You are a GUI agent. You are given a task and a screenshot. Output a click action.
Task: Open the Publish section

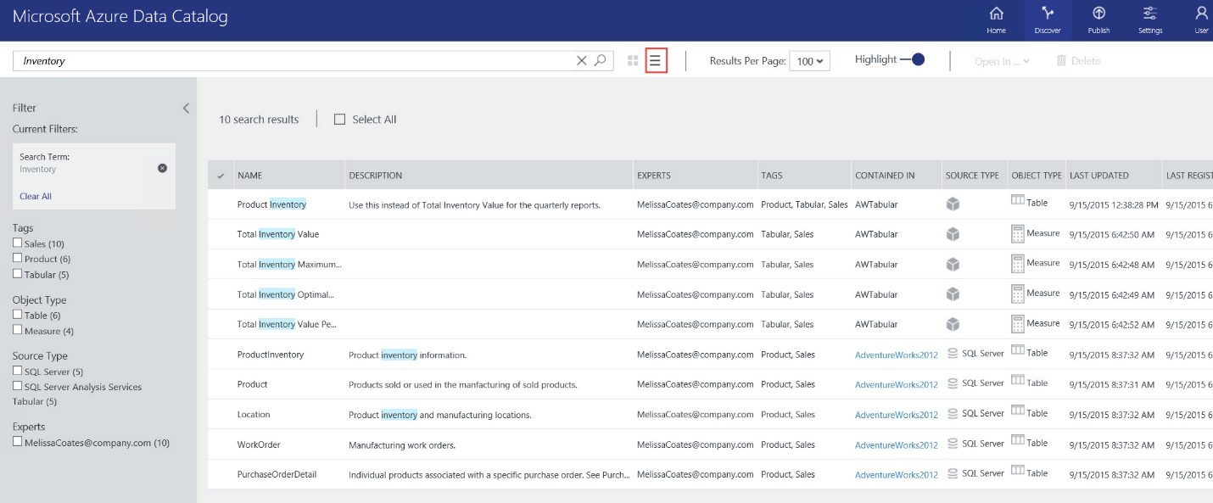[1098, 20]
